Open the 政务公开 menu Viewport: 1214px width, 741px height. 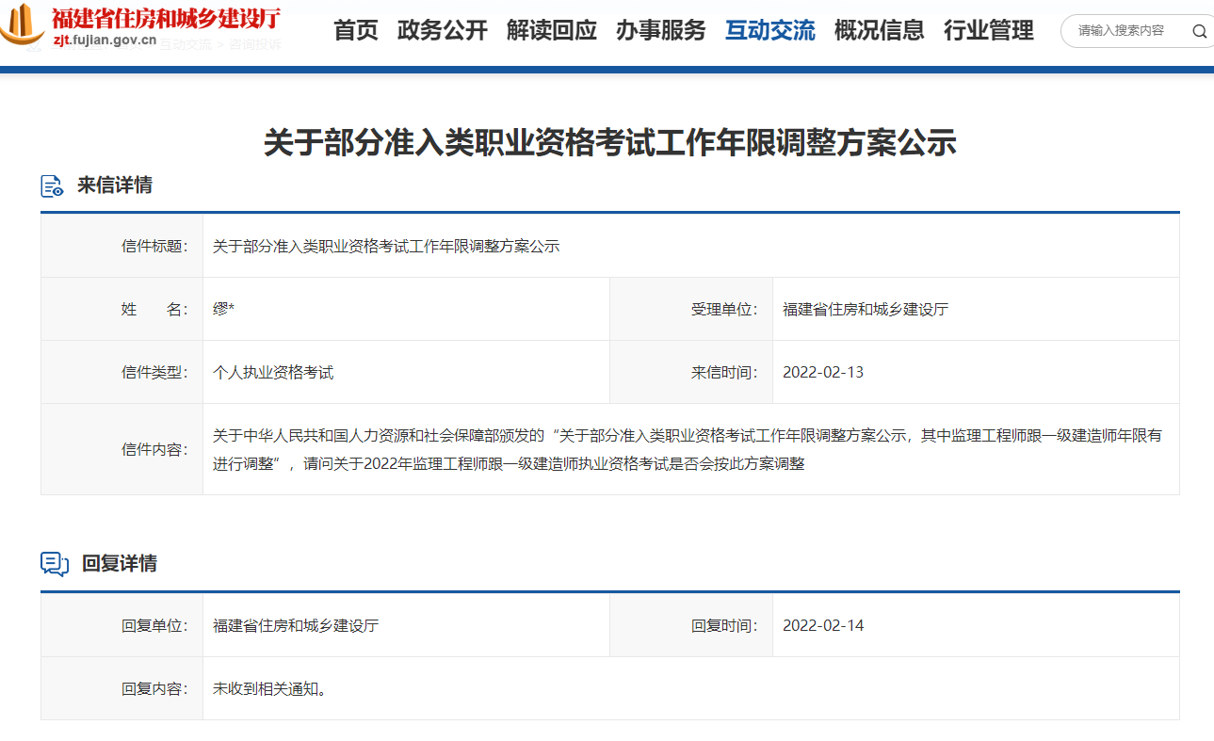point(443,31)
